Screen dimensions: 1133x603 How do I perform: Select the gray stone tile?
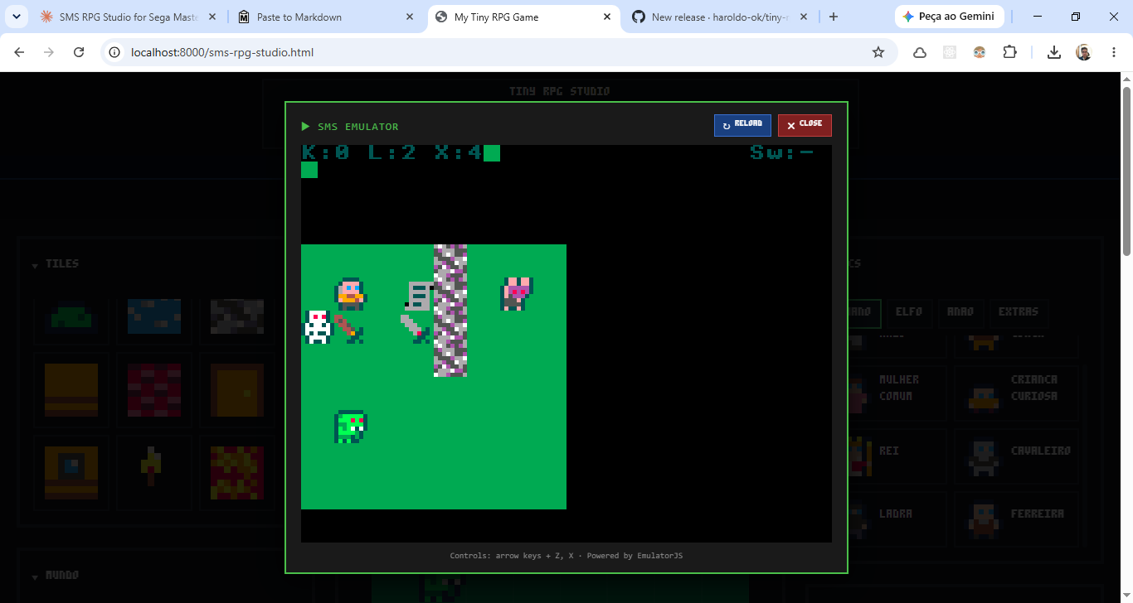(x=237, y=317)
